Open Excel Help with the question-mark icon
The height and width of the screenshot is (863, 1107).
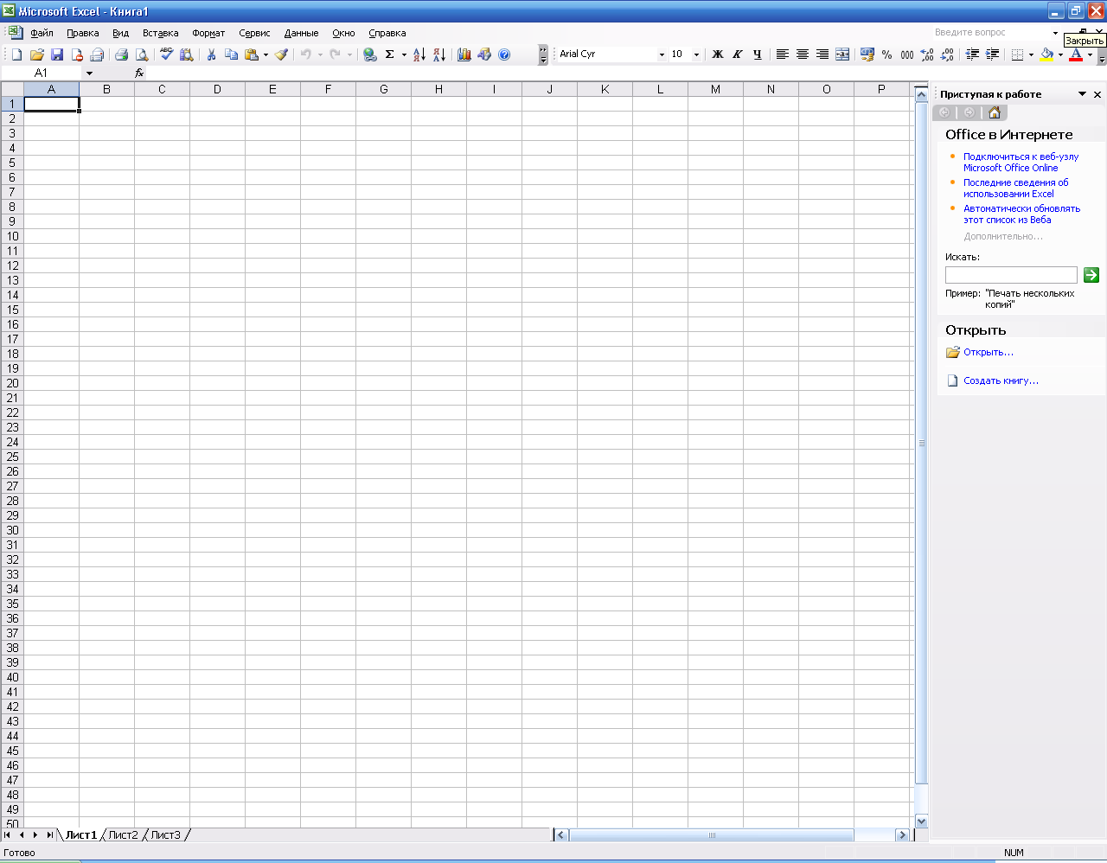coord(504,54)
